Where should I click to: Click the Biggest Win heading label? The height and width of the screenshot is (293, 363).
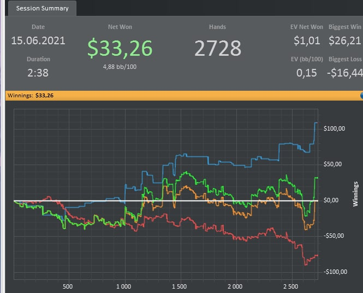[x=345, y=27]
